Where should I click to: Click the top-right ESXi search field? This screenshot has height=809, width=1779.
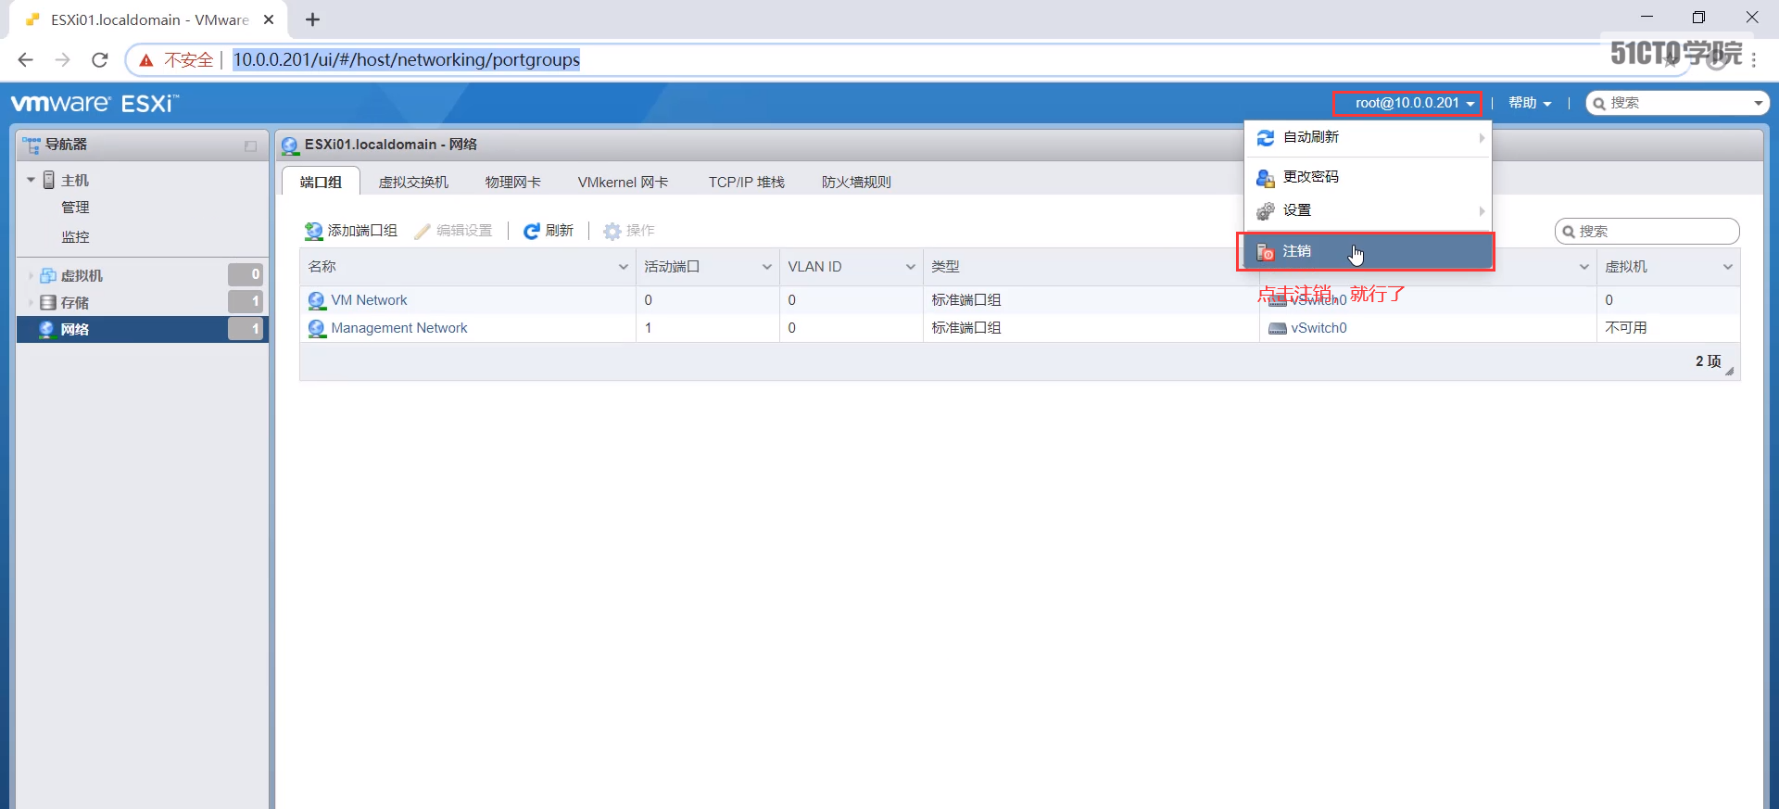pyautogui.click(x=1677, y=103)
